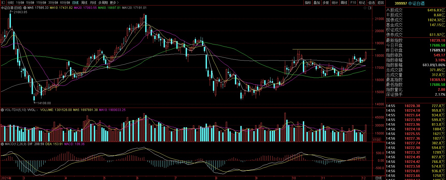Click the diamond icon above the price axis

click(365, 8)
